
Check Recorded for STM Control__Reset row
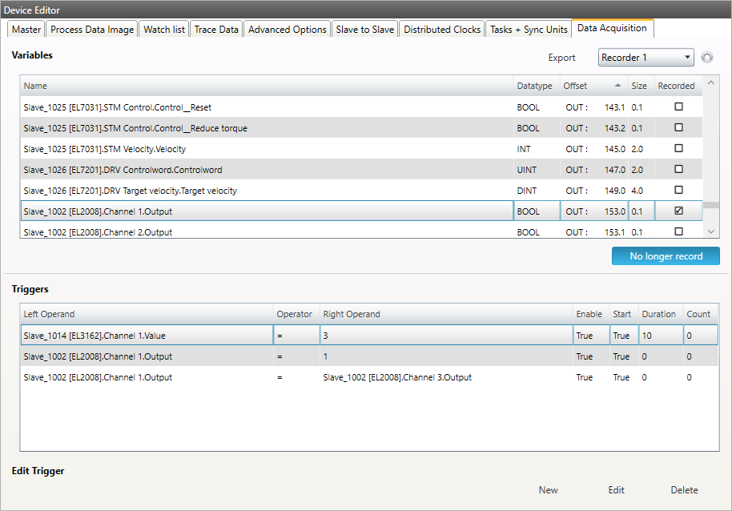point(678,107)
